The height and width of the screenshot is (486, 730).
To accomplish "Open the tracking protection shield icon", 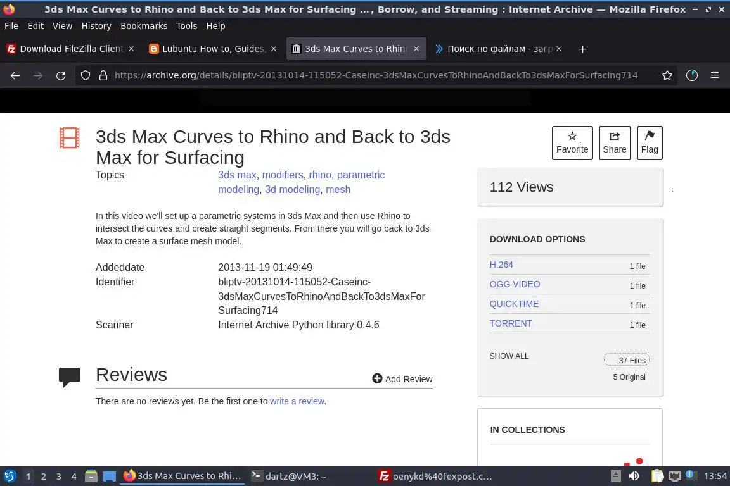I will tap(85, 75).
